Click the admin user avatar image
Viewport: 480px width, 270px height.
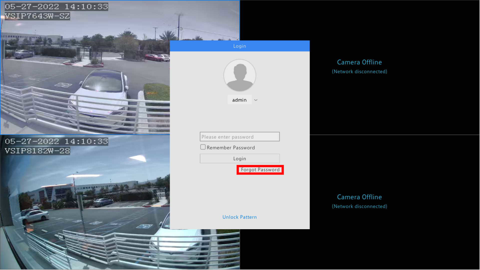point(239,75)
